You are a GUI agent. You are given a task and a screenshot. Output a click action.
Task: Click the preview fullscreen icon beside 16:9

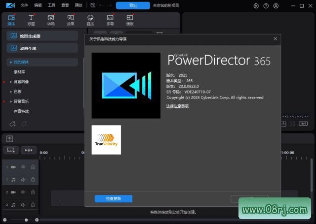(x=292, y=124)
